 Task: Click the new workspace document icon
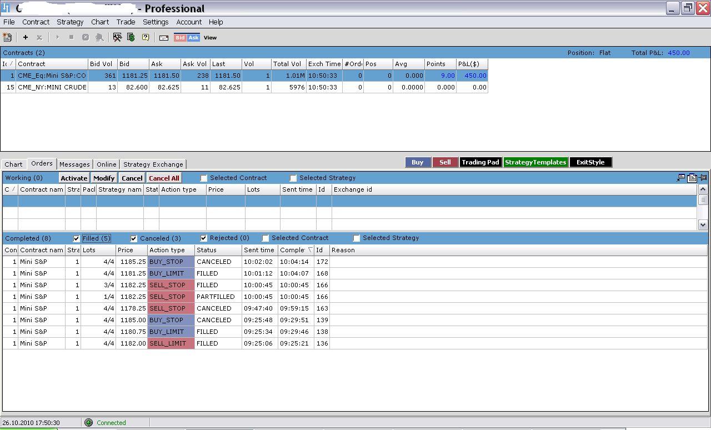click(7, 37)
